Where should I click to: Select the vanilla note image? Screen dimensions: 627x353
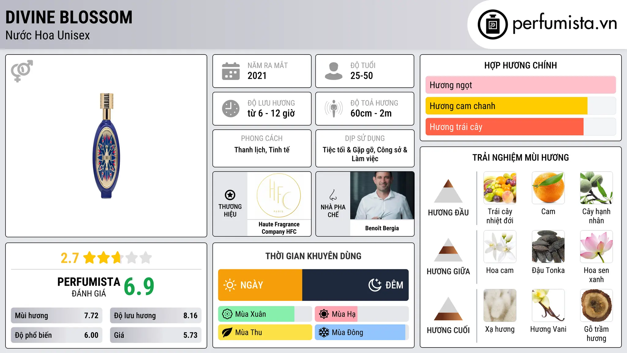(548, 306)
